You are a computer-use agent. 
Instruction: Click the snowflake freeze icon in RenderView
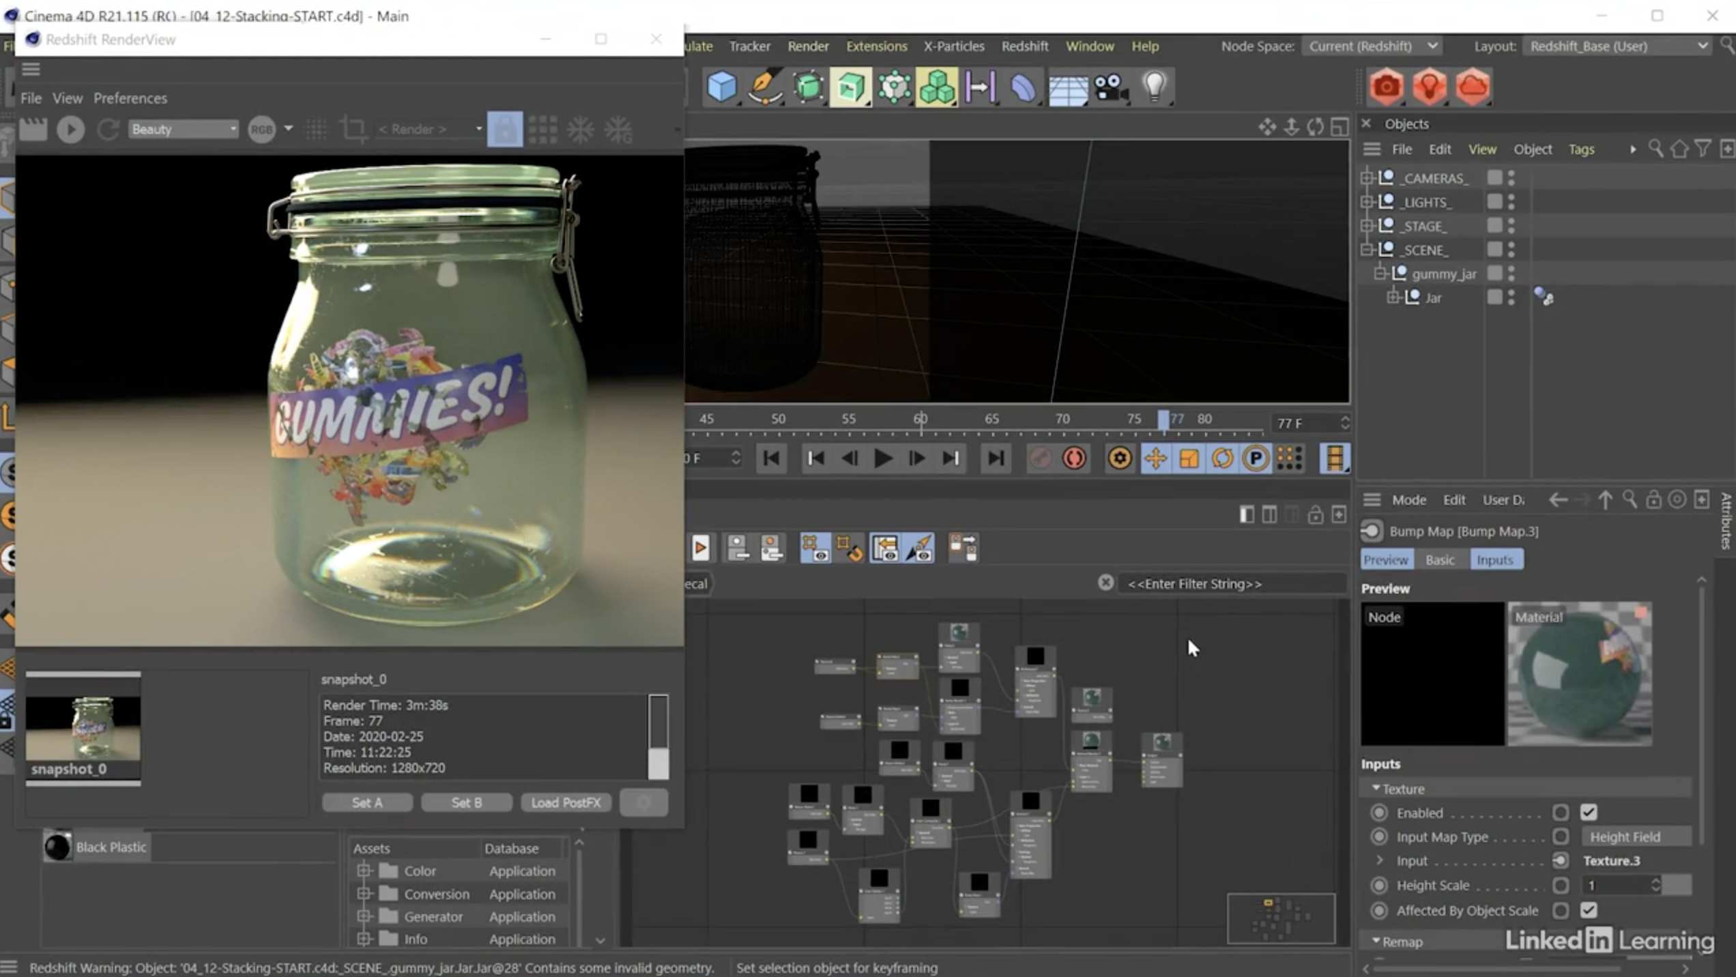click(x=580, y=130)
